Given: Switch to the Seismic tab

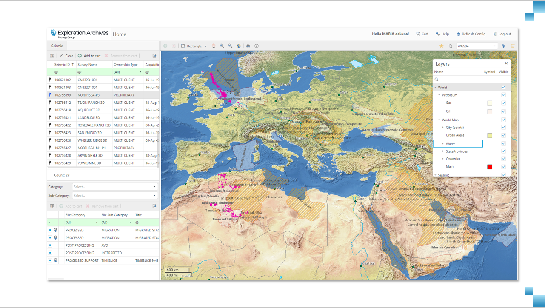Looking at the screenshot, I should coord(57,45).
